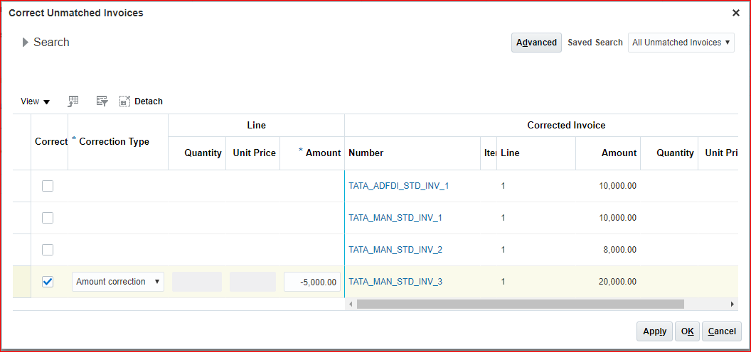
Task: Click the Query By Example filter icon
Action: click(x=102, y=101)
